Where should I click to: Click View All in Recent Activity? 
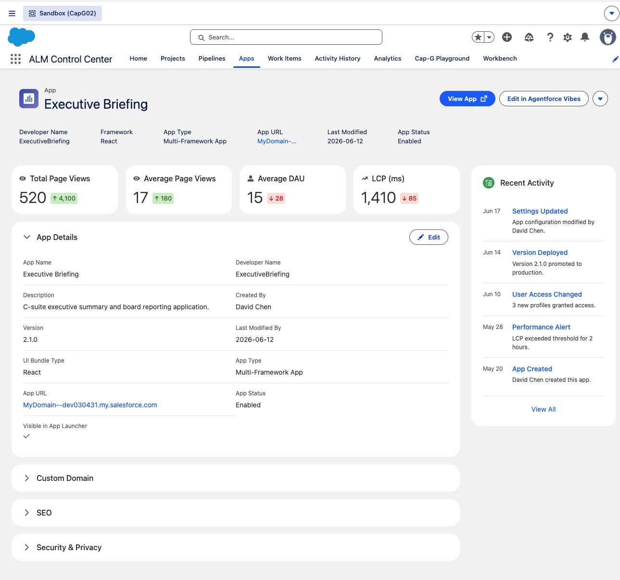(x=544, y=409)
